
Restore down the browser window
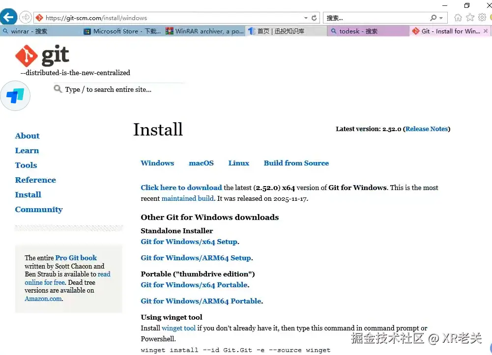pos(467,5)
